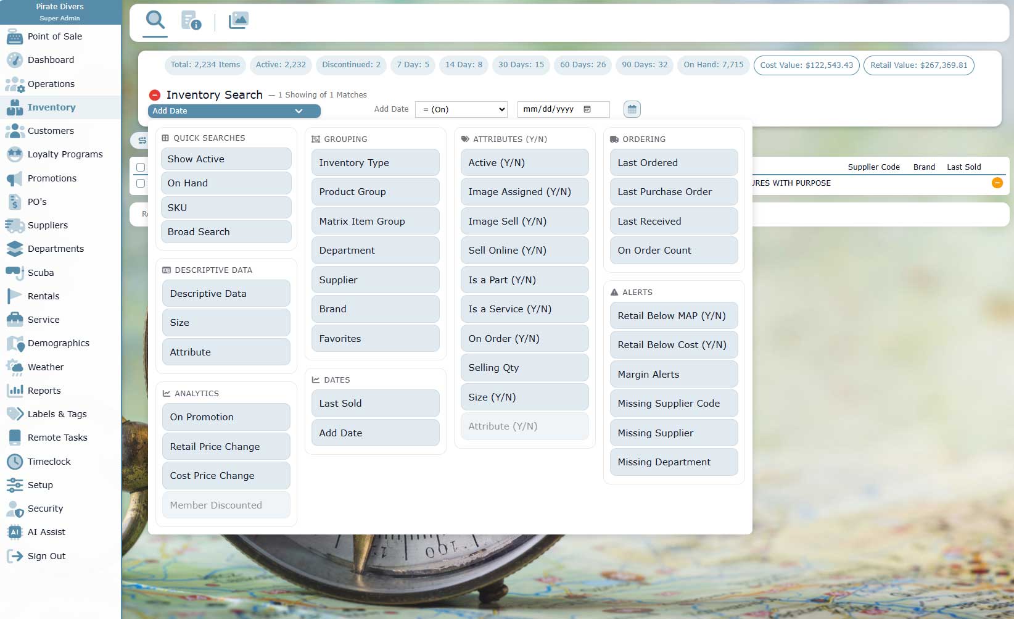Click the Reports bar chart icon
This screenshot has height=619, width=1014.
click(x=14, y=391)
